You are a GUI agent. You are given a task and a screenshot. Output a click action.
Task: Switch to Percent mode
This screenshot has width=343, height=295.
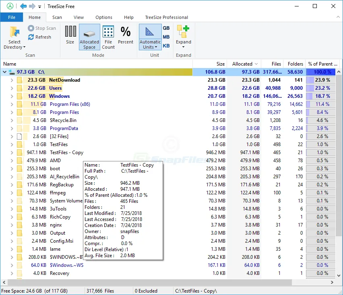pyautogui.click(x=125, y=35)
